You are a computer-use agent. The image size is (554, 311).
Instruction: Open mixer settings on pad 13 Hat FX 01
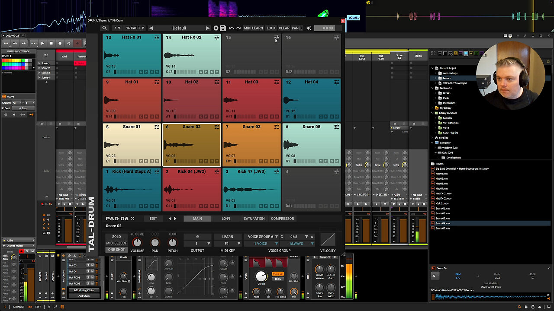click(157, 38)
